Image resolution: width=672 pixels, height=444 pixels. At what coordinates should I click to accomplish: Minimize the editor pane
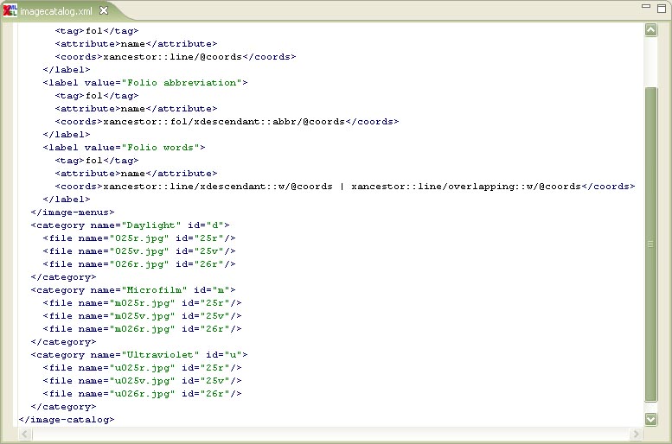[646, 6]
